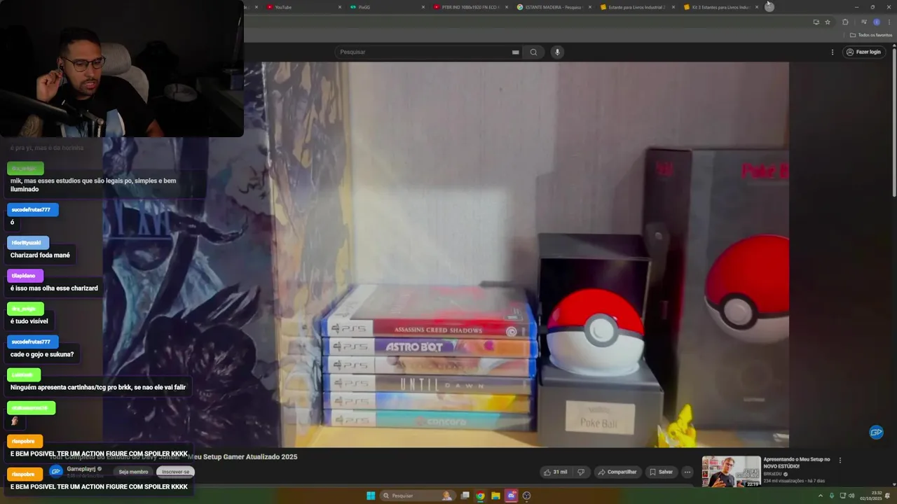The image size is (897, 504).
Task: Open Task View in the taskbar
Action: click(465, 496)
